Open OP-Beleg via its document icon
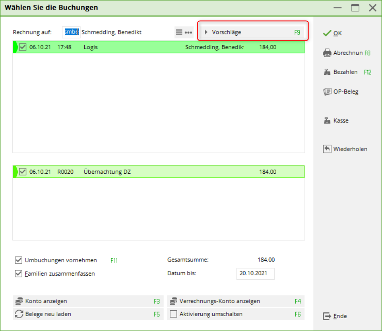Image resolution: width=382 pixels, height=331 pixels. coord(327,92)
